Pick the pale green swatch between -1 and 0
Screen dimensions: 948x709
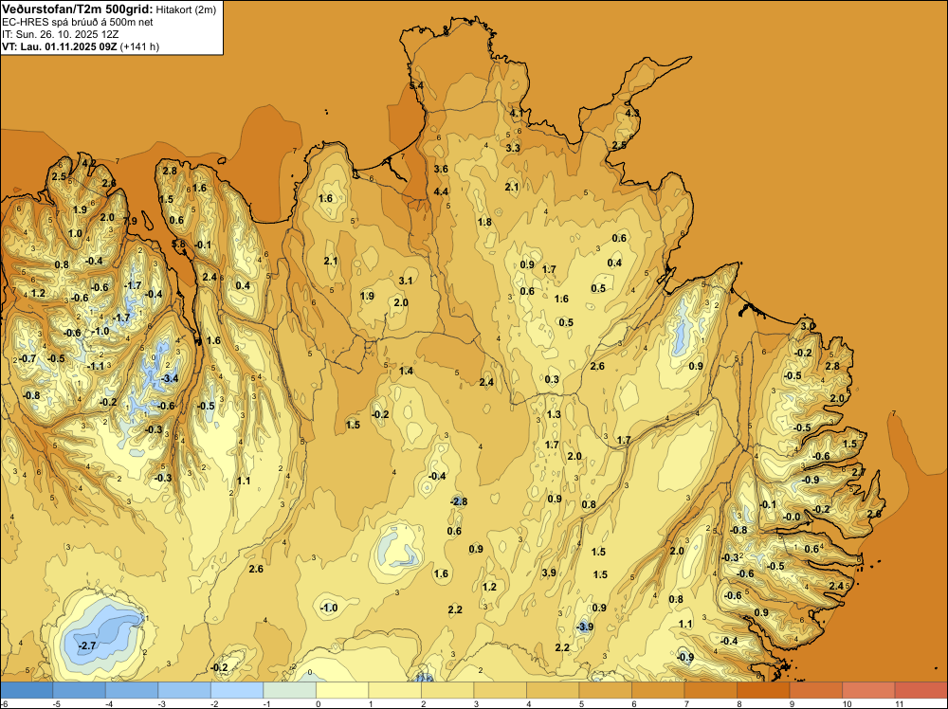point(289,690)
